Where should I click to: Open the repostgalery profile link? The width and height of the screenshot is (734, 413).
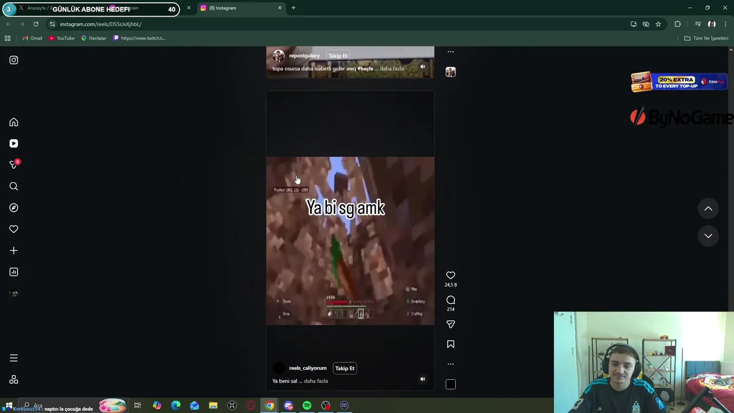pyautogui.click(x=304, y=56)
